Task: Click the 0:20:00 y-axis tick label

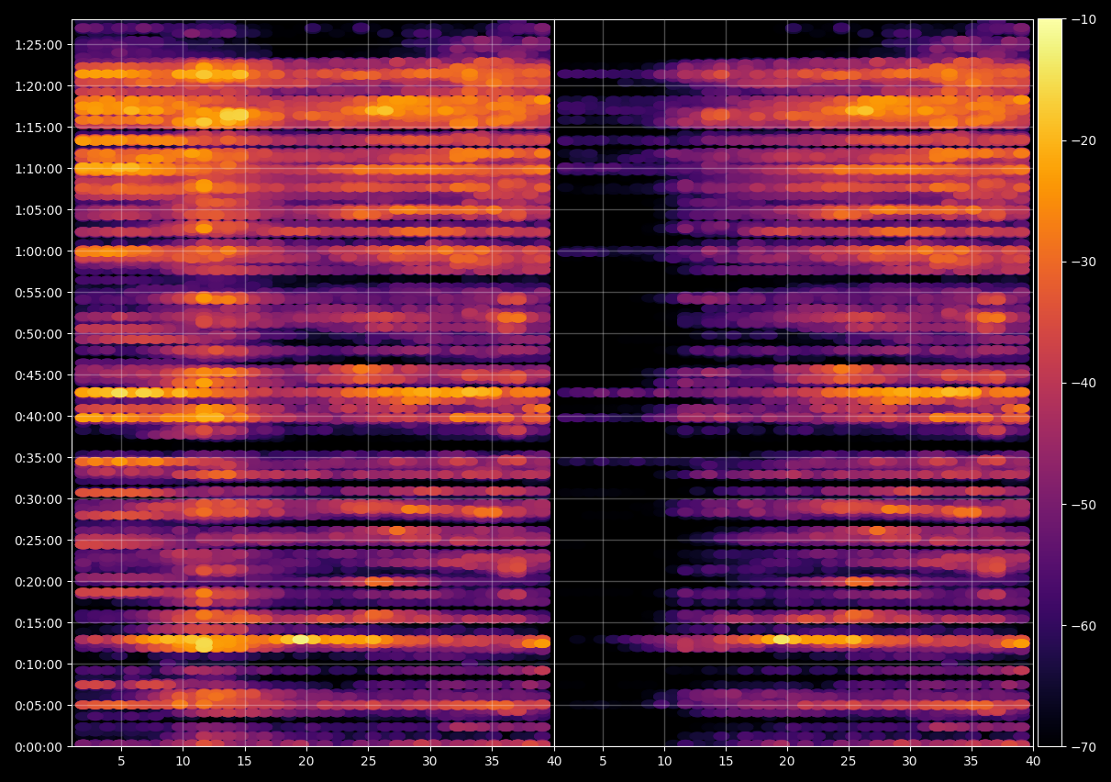Action: point(39,581)
